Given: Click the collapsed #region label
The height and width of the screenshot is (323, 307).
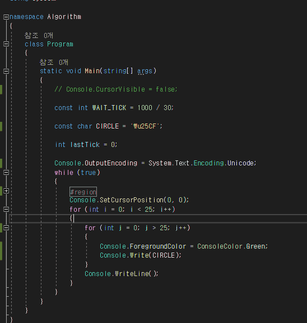Looking at the screenshot, I should (83, 192).
